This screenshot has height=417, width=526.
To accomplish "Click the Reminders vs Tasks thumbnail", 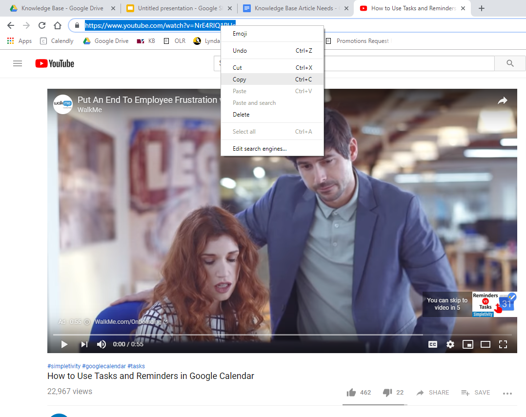I will point(494,304).
